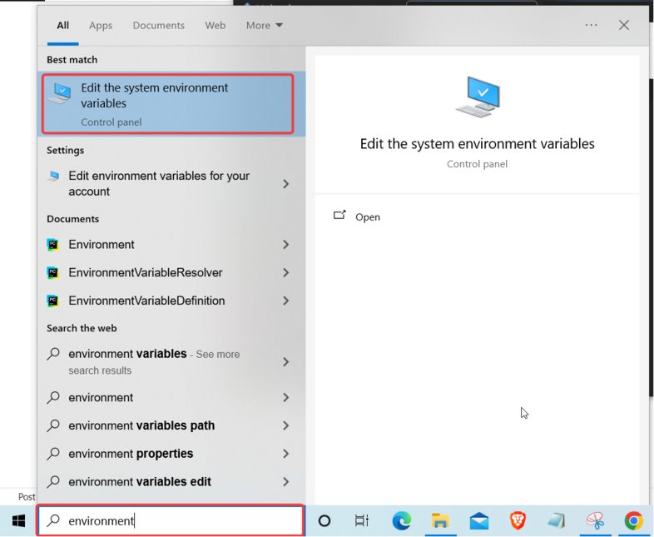Open the More dropdown menu

click(x=265, y=26)
